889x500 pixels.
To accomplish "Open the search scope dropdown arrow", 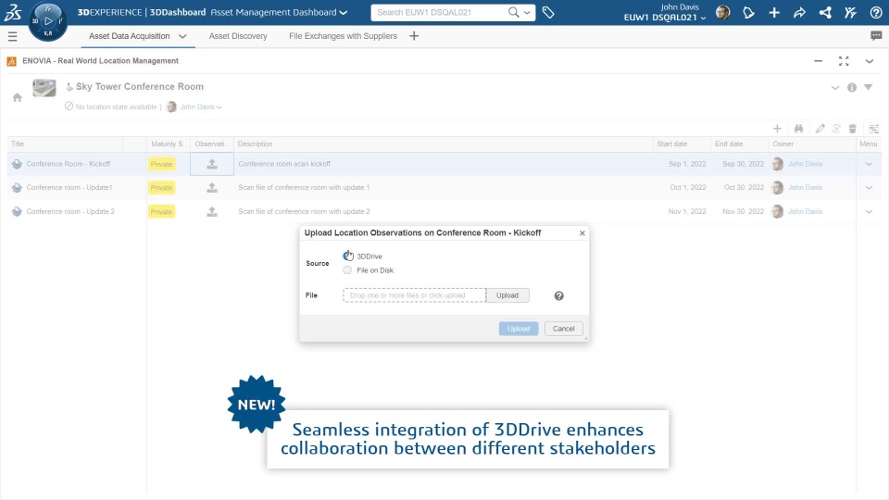I will coord(527,12).
